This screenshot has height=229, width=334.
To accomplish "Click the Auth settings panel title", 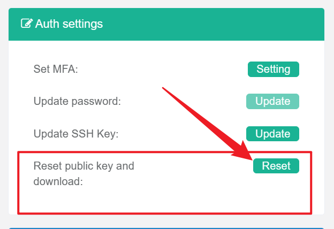I will tap(69, 24).
